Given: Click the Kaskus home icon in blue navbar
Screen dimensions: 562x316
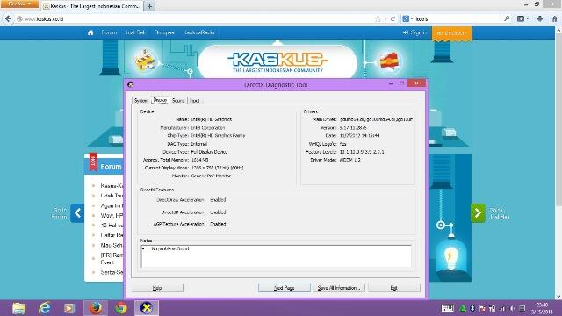Looking at the screenshot, I should 90,32.
